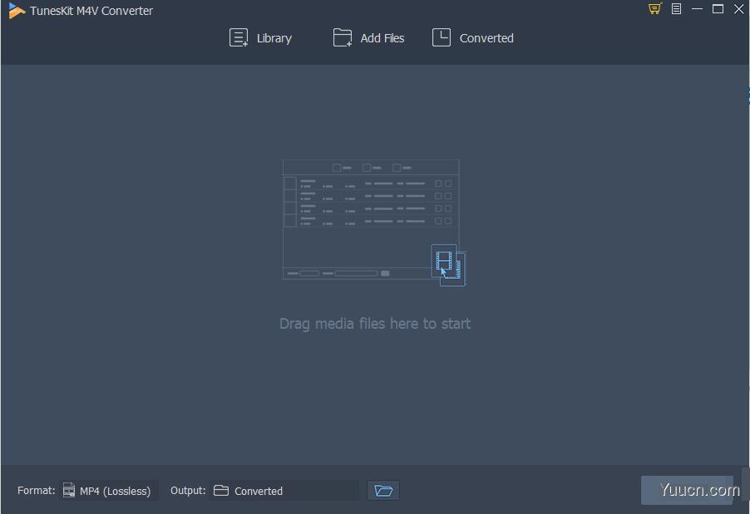Open the output folder with blue folder button
The height and width of the screenshot is (514, 750).
pyautogui.click(x=383, y=491)
